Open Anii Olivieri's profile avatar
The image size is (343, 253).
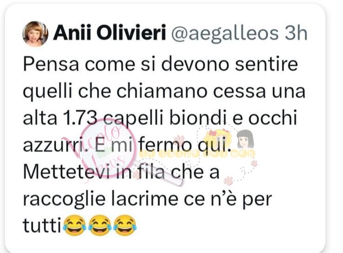[x=35, y=34]
